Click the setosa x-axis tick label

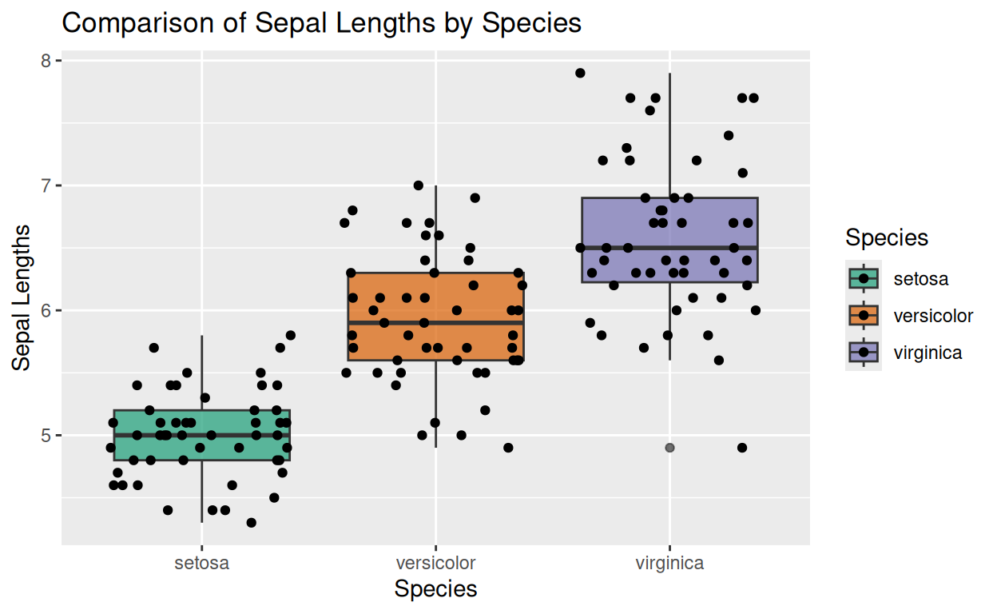pos(201,563)
